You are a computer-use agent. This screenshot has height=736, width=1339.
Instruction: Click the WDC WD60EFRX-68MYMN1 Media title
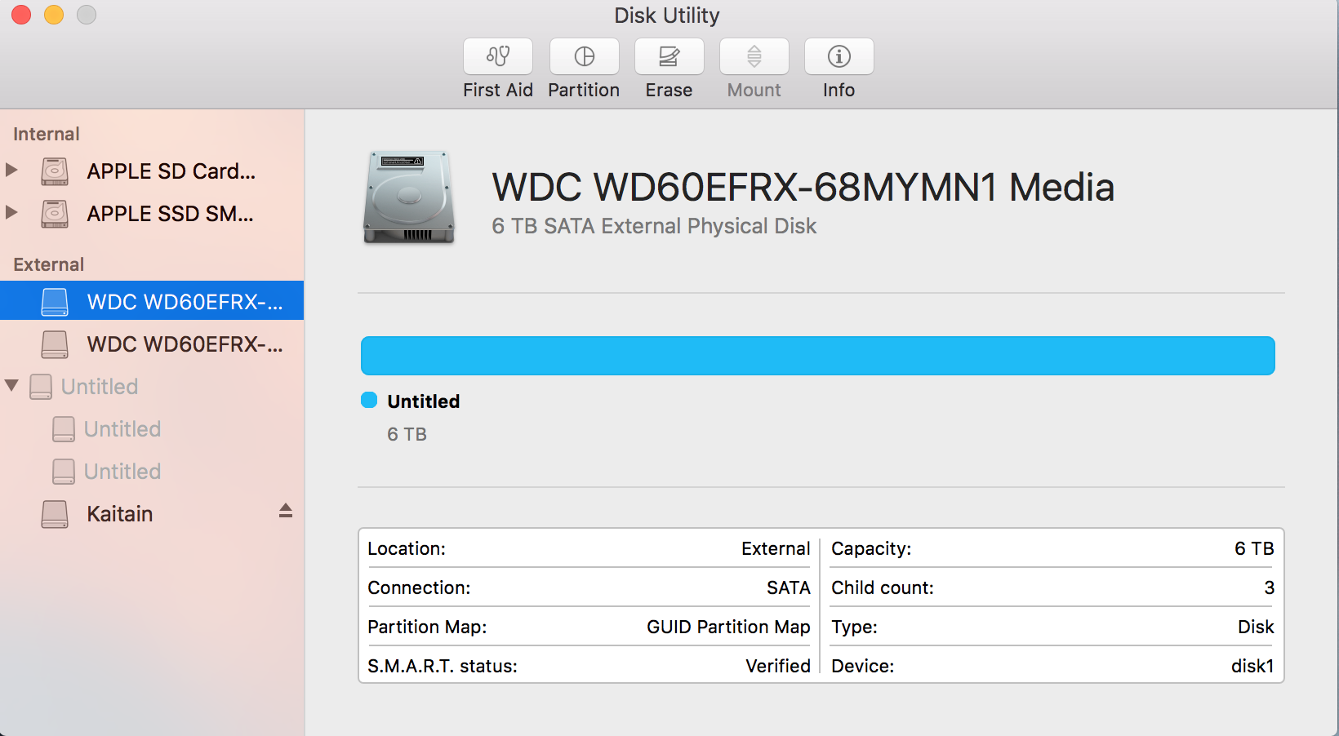pyautogui.click(x=803, y=188)
